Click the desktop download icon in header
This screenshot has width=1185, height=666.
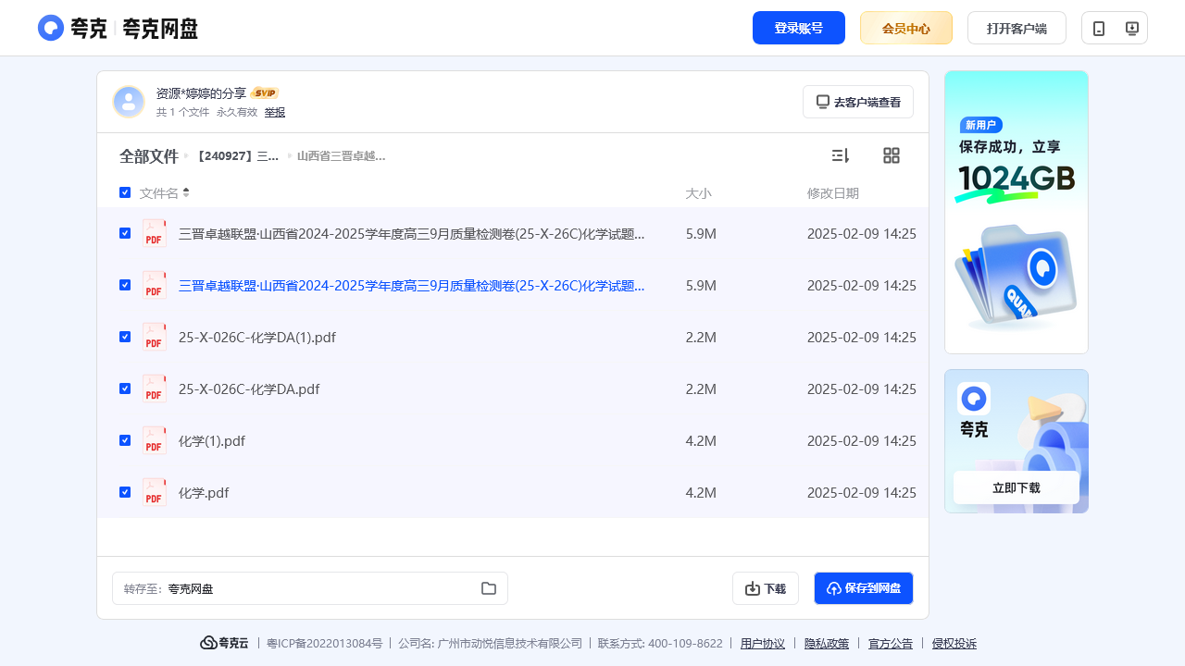pyautogui.click(x=1131, y=28)
